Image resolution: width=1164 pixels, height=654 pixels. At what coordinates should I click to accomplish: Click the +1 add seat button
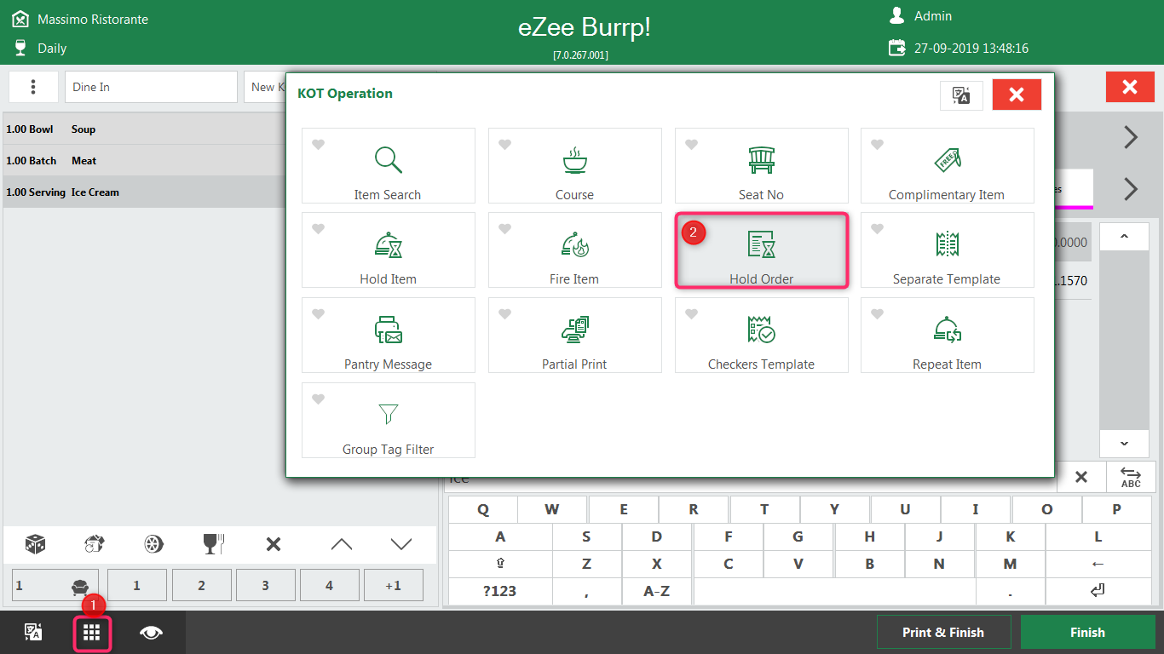click(393, 586)
